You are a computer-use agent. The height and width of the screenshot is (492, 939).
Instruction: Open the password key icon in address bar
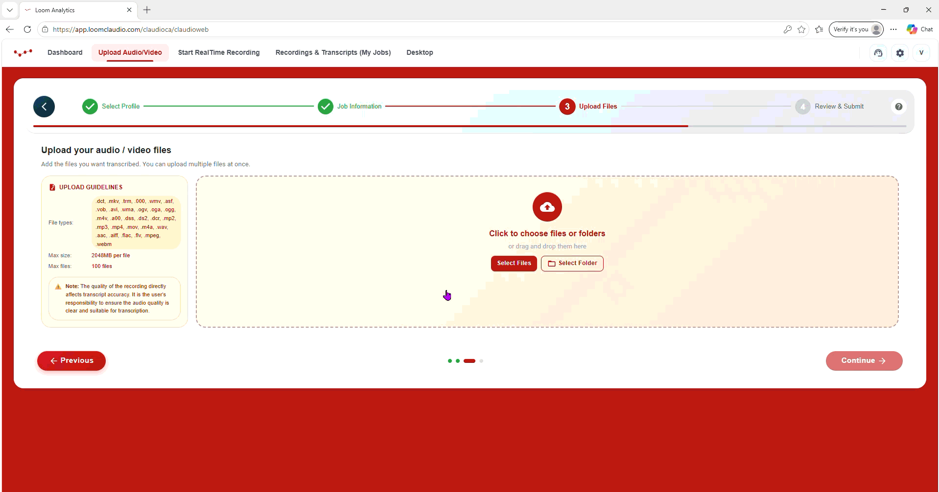click(x=787, y=29)
